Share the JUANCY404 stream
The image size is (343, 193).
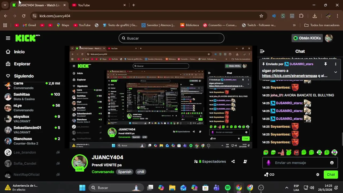(233, 161)
